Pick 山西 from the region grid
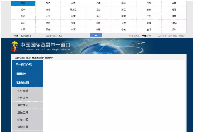The image size is (197, 132). (x=174, y=3)
